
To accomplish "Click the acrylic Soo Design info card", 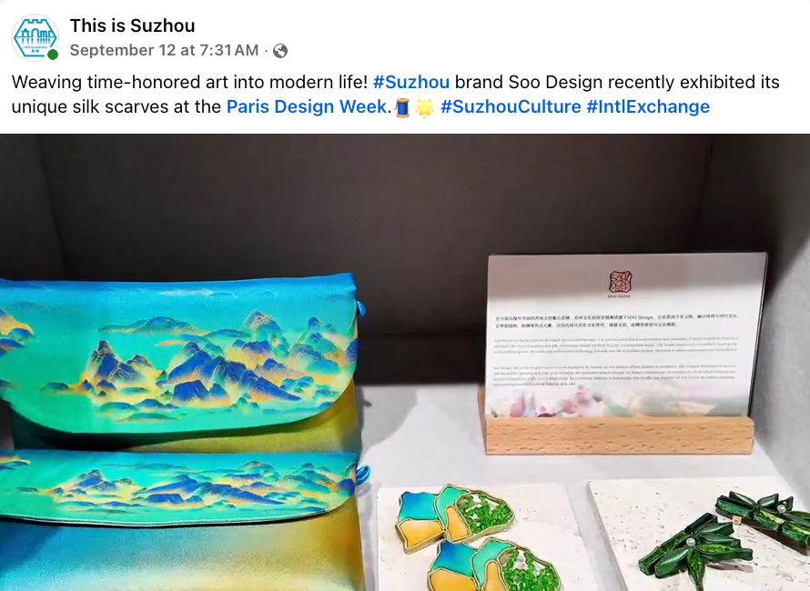I will [625, 335].
